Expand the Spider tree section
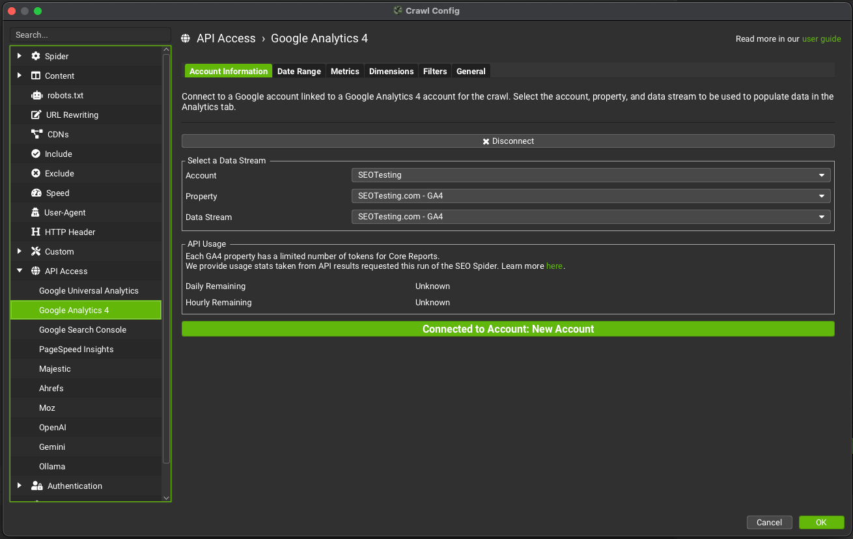Image resolution: width=853 pixels, height=539 pixels. 20,56
